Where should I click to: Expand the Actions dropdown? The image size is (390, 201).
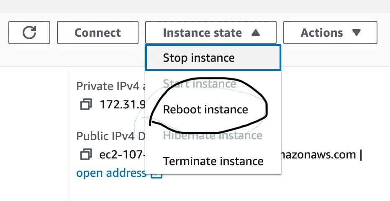tap(330, 33)
